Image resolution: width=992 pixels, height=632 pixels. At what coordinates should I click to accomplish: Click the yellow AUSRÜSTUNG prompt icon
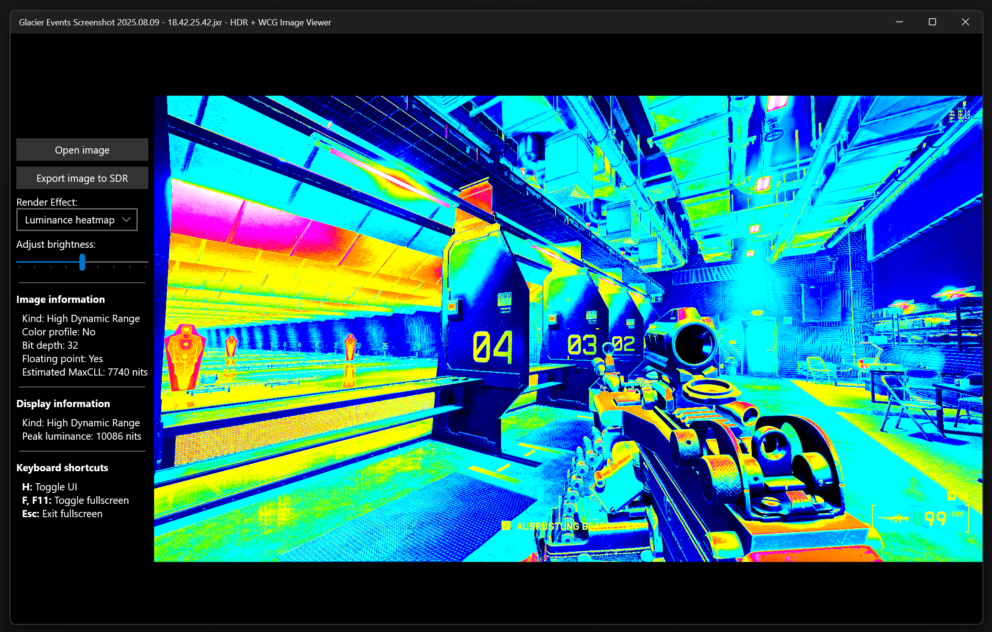click(506, 526)
